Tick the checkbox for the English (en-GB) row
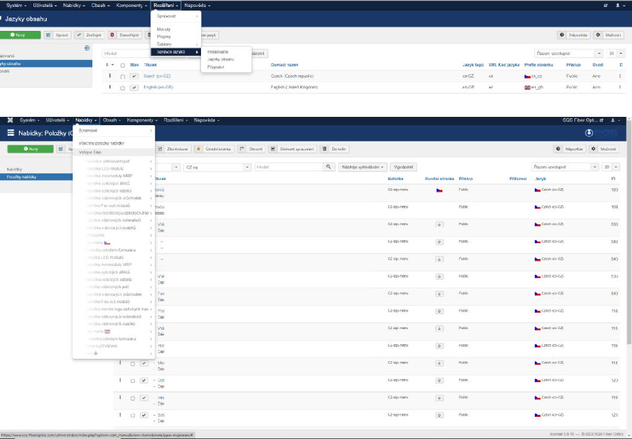This screenshot has height=439, width=632. pyautogui.click(x=123, y=88)
